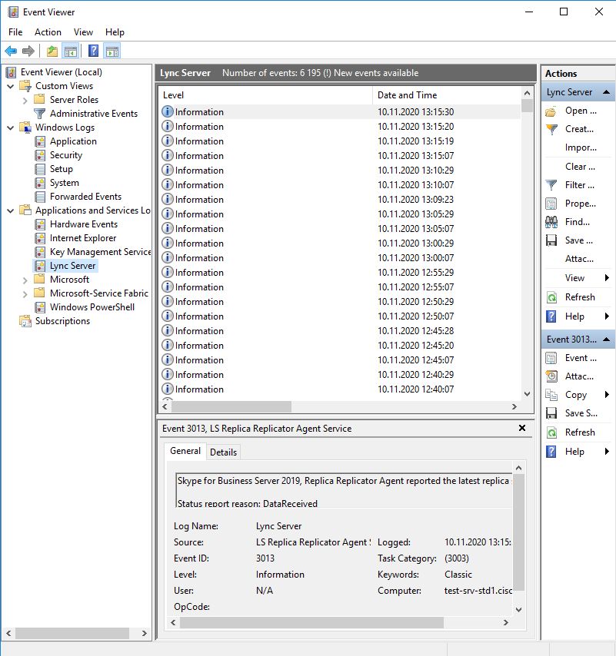
Task: Select the Hardware Events log
Action: tap(84, 224)
